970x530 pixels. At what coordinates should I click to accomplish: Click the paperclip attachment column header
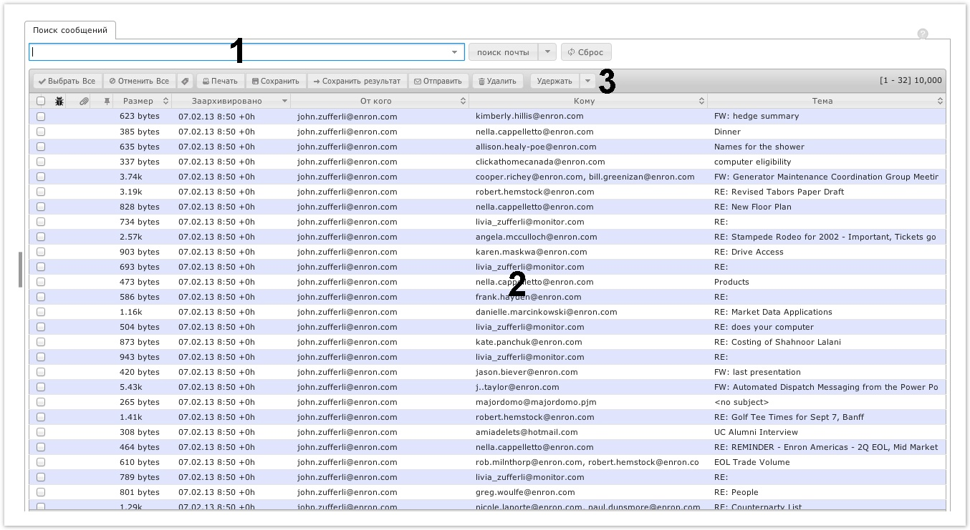click(x=84, y=102)
